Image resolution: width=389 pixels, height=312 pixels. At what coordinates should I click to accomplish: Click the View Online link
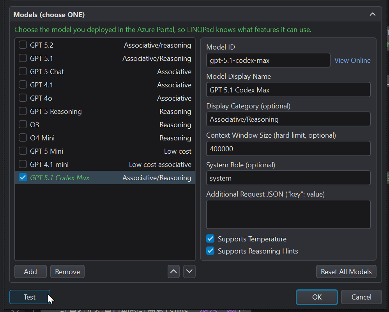pos(352,60)
